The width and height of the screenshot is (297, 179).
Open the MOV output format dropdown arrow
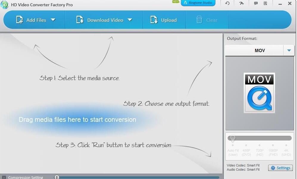[289, 51]
